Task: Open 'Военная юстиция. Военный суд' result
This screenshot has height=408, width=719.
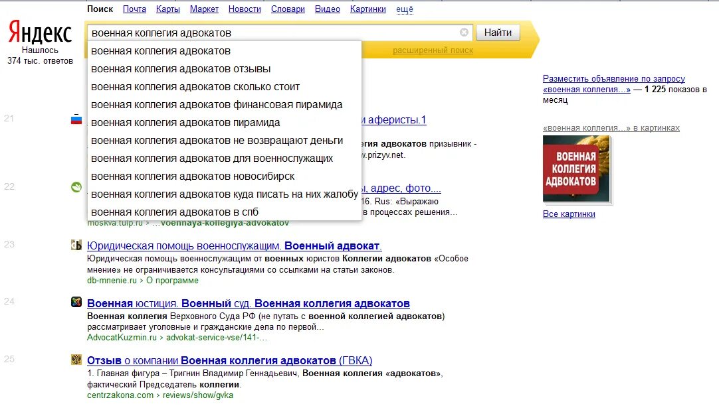Action: point(248,303)
